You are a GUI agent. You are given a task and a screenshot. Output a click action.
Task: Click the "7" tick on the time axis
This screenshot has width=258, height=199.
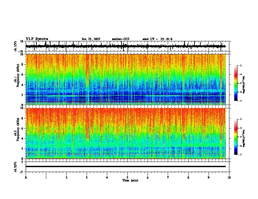pos(168,178)
